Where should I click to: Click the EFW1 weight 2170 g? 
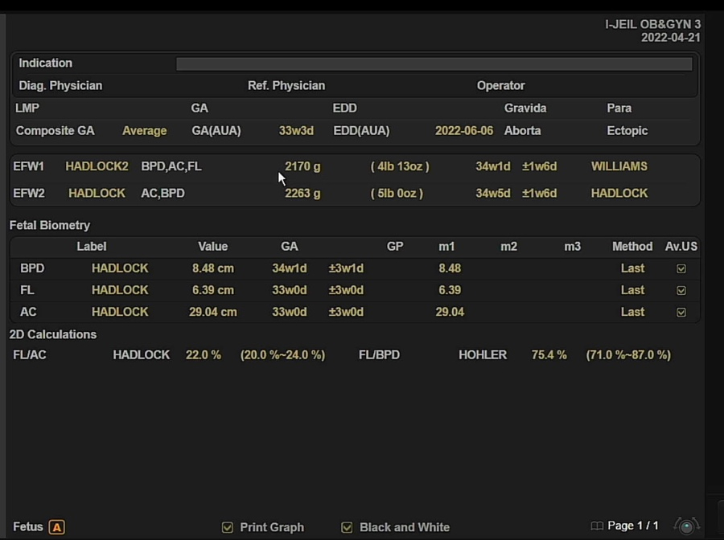point(302,166)
